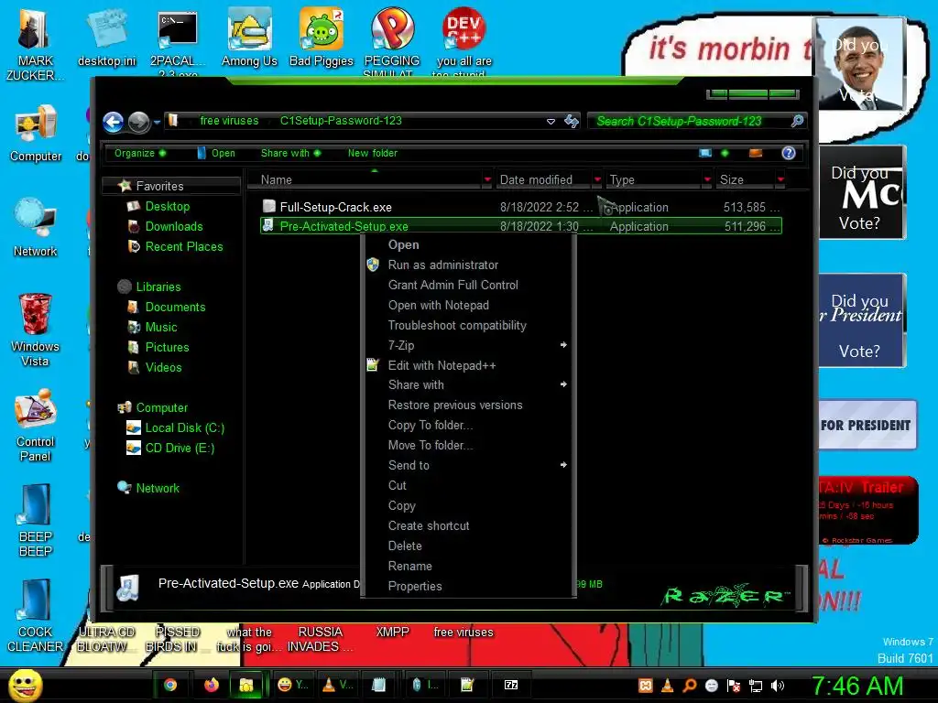The height and width of the screenshot is (703, 938).
Task: Click the Back navigation arrow in Explorer
Action: click(113, 122)
